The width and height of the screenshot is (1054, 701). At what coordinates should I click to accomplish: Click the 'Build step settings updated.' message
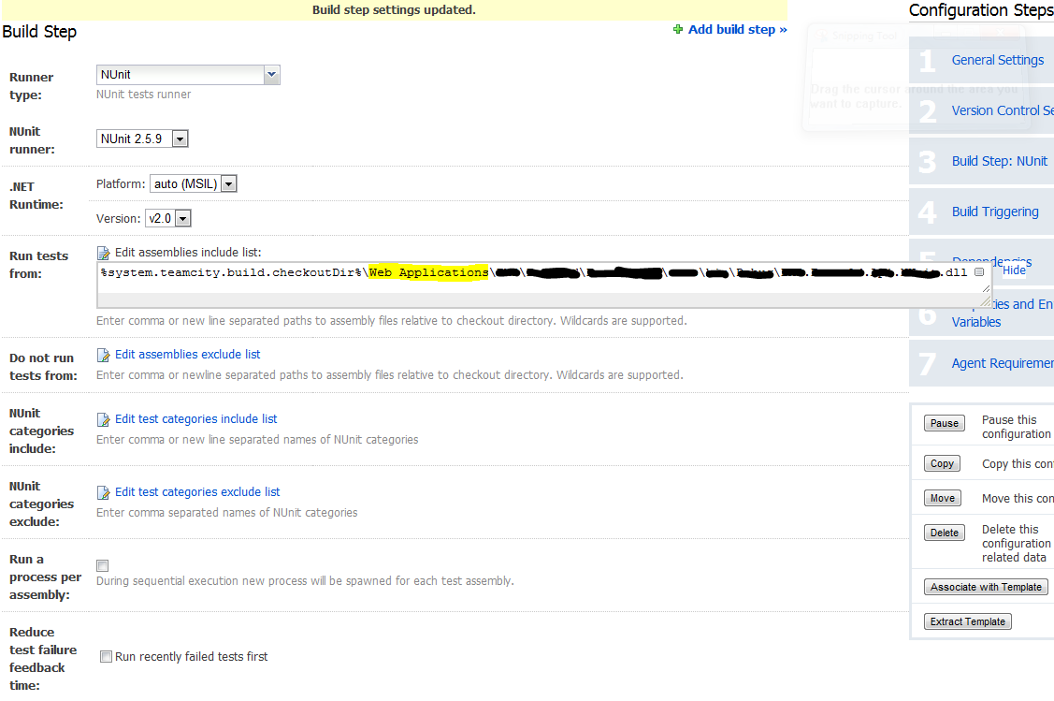pyautogui.click(x=394, y=10)
